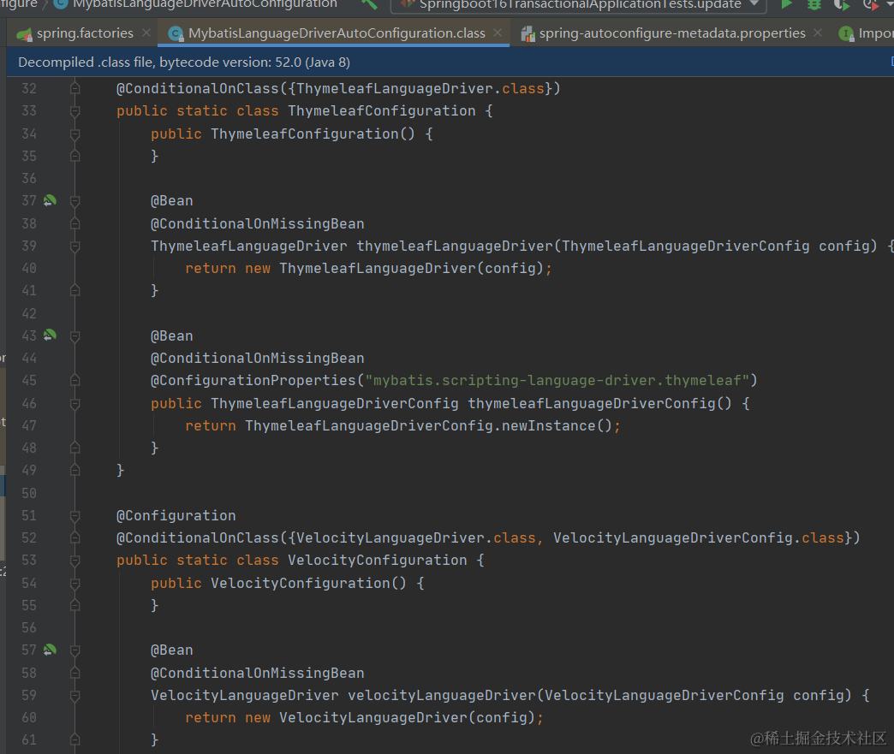The width and height of the screenshot is (894, 754).
Task: Click the "mybatis.scripting-language-driver.thymeleaf" string
Action: tap(557, 380)
